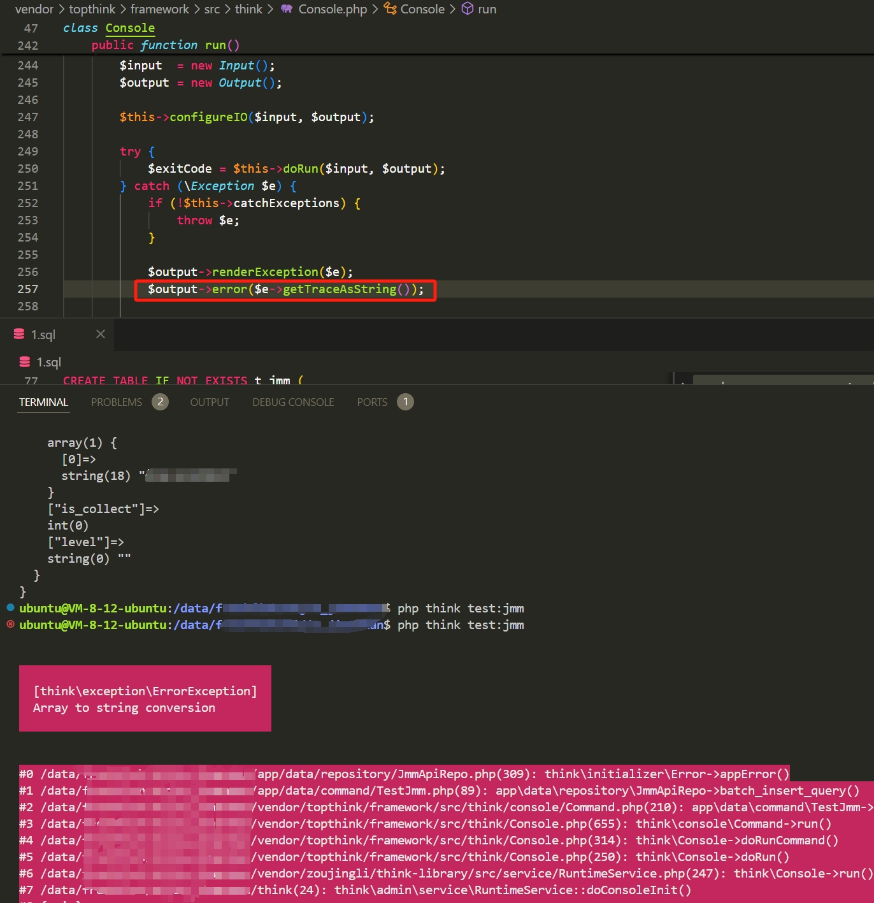Click the PORTS count badge showing 1
The width and height of the screenshot is (874, 903).
coord(405,401)
